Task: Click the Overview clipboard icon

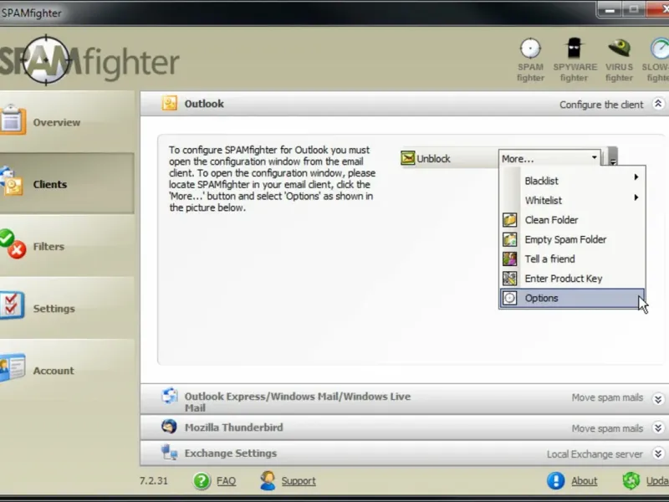Action: click(x=13, y=120)
